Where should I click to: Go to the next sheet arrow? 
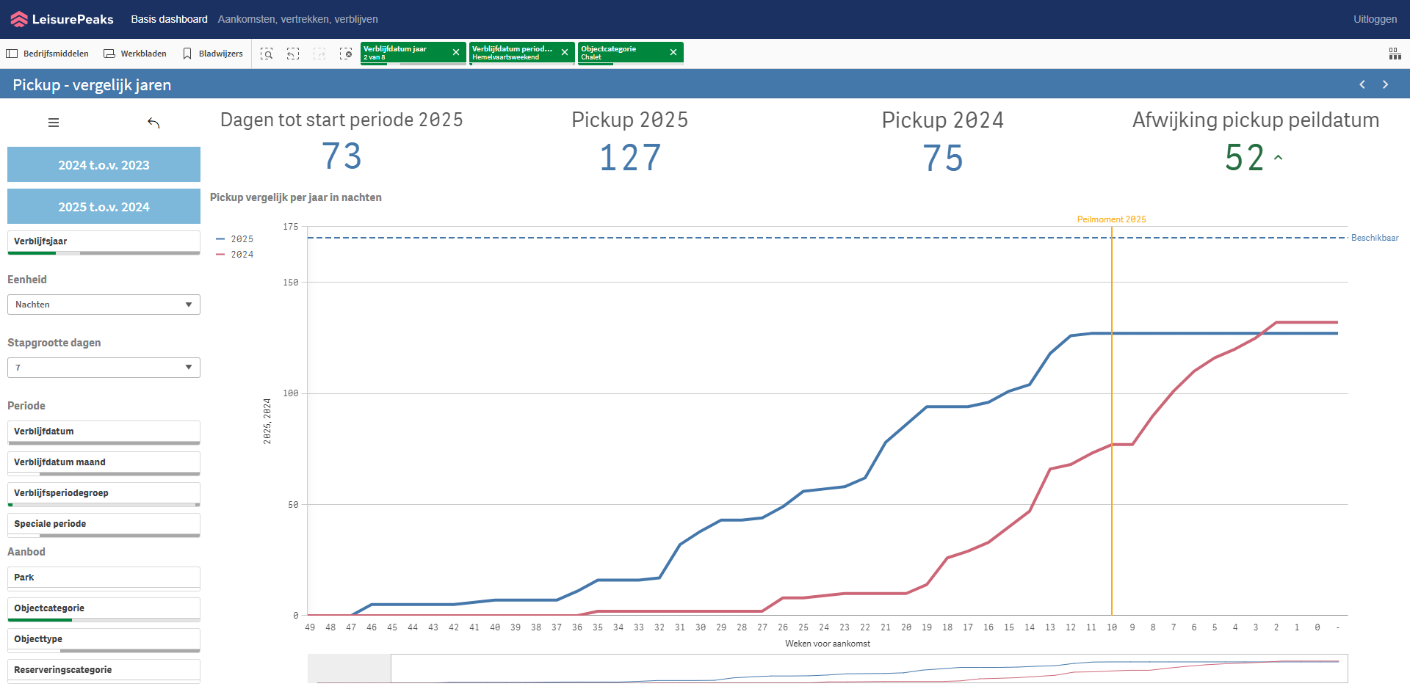coord(1385,84)
